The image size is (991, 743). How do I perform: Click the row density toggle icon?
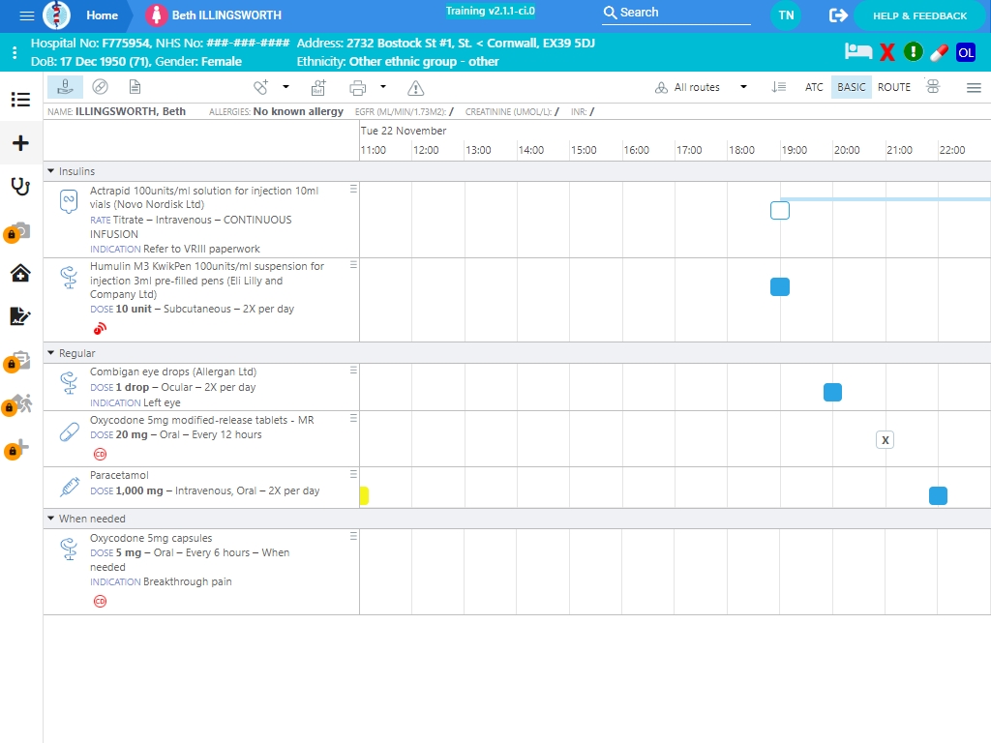934,86
